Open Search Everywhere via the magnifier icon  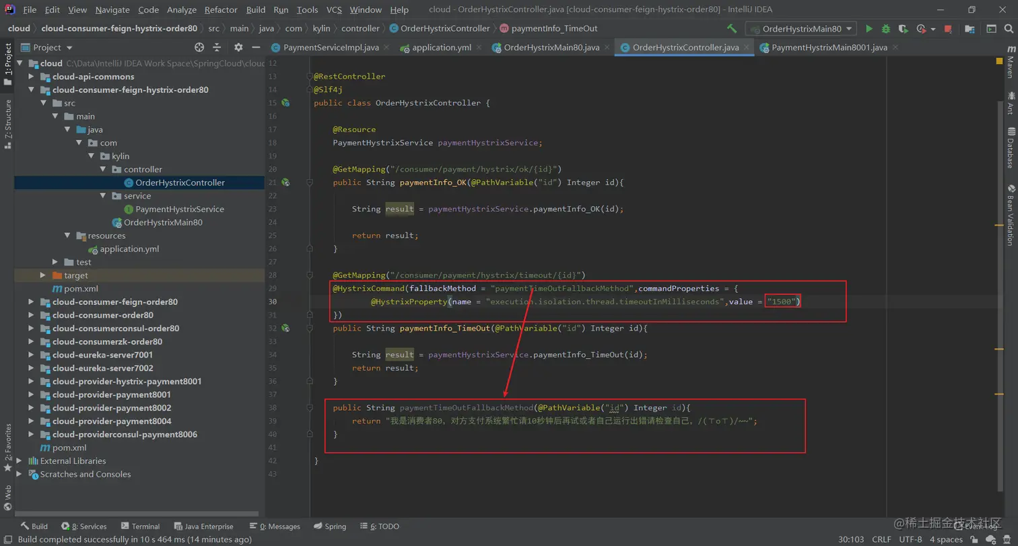pos(1009,29)
